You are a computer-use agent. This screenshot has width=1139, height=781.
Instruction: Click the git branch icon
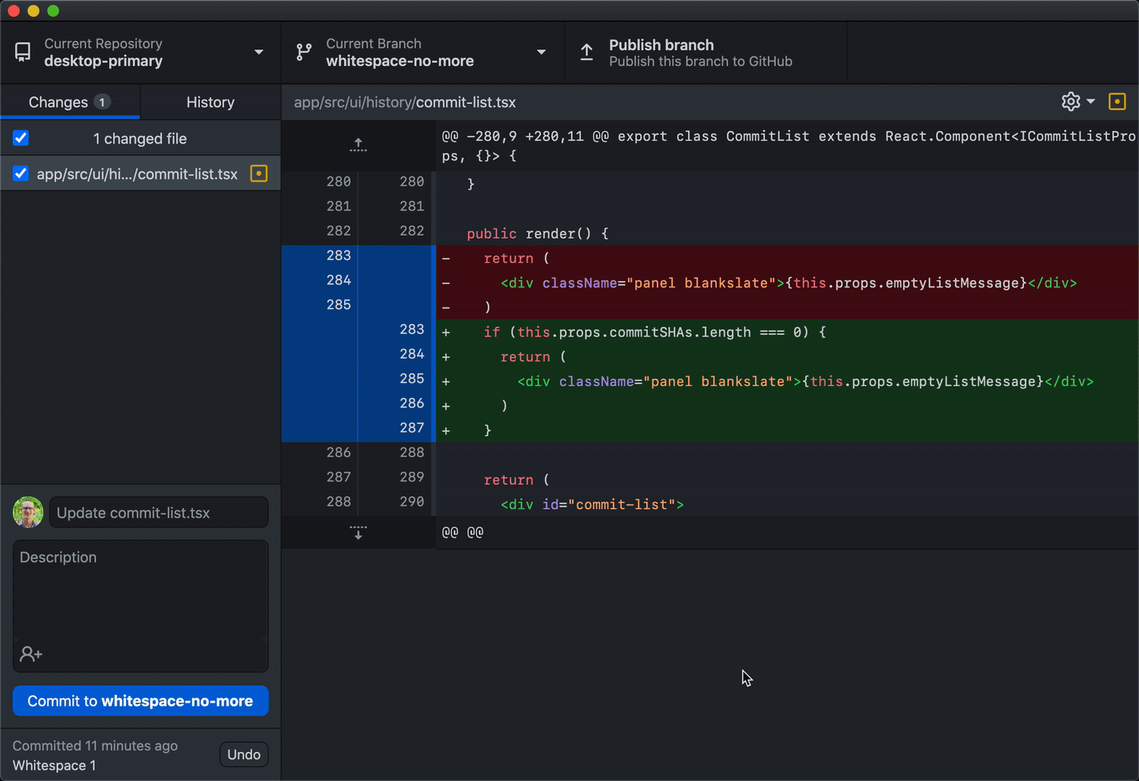(304, 52)
